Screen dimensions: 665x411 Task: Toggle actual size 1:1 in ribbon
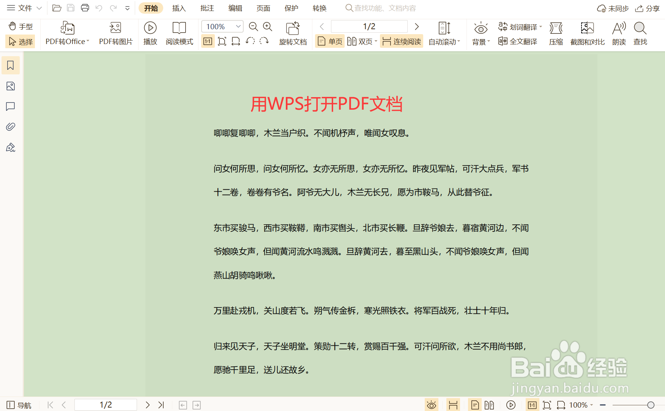pyautogui.click(x=208, y=41)
